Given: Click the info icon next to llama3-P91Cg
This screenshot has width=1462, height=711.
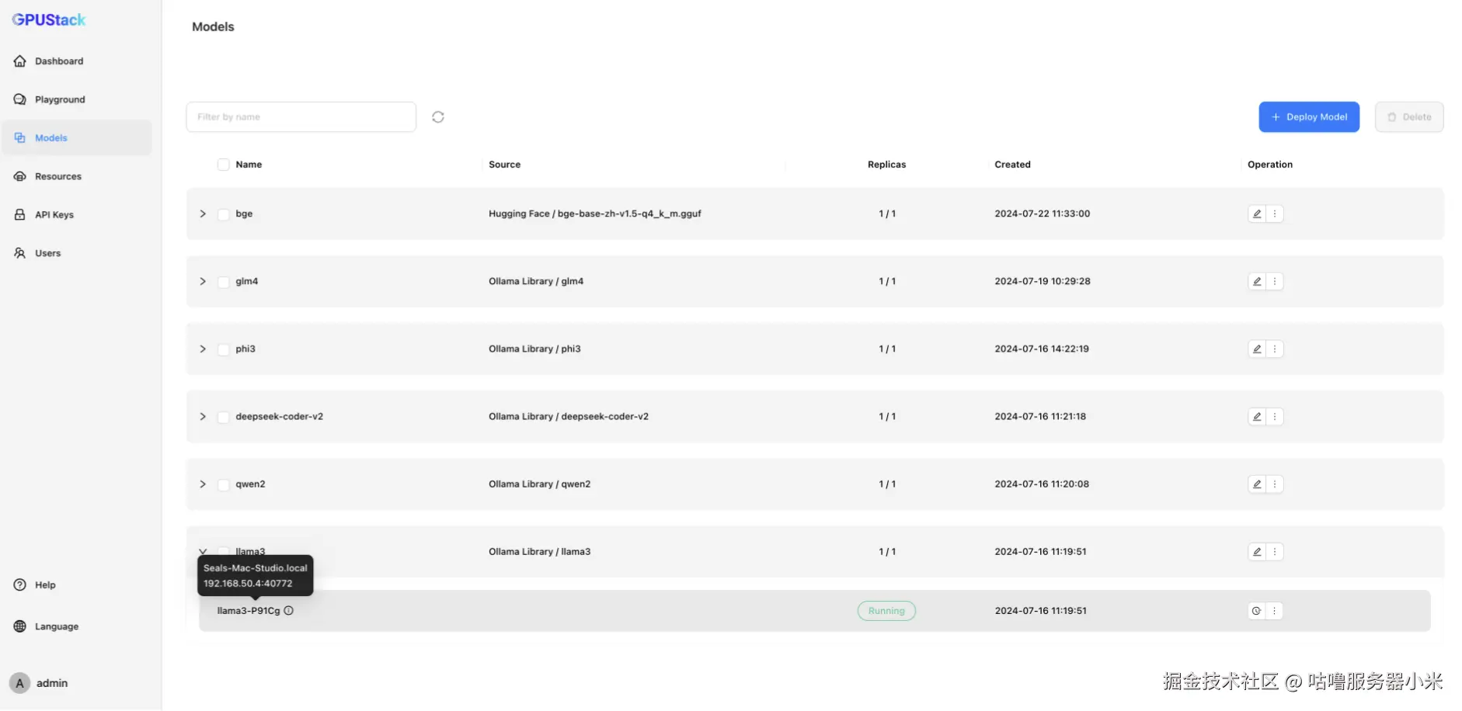Looking at the screenshot, I should [x=289, y=611].
